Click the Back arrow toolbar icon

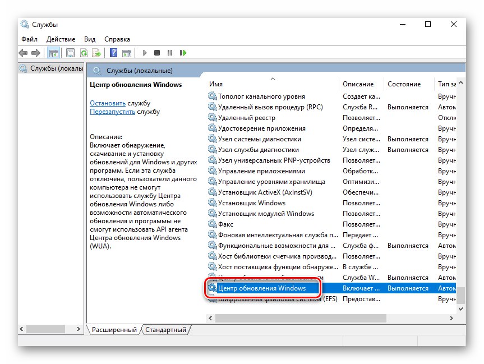click(23, 53)
